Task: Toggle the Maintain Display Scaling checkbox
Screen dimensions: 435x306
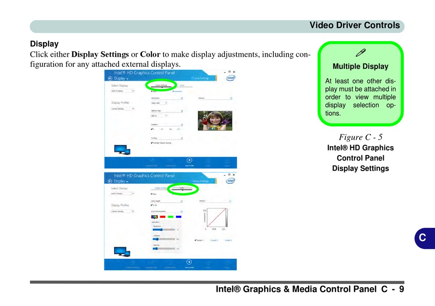Action: [152, 143]
